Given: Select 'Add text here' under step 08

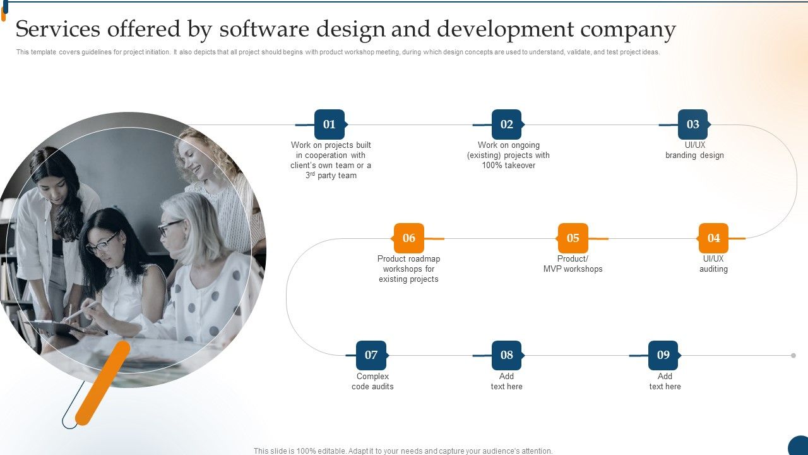Looking at the screenshot, I should click(x=507, y=382).
